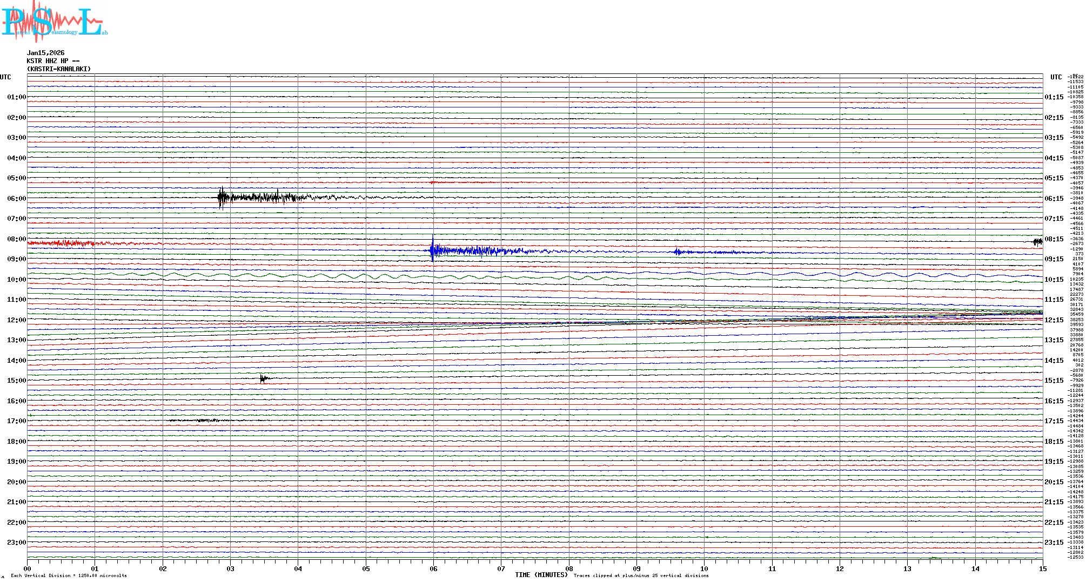Click the right UTC axis header
This screenshot has height=583, width=1086.
[1056, 77]
